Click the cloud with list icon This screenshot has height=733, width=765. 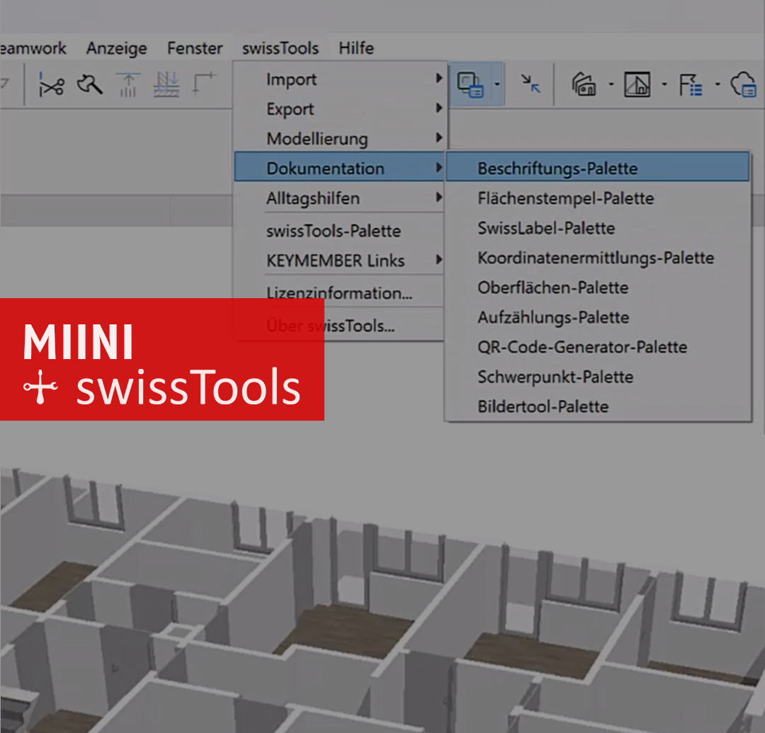[743, 84]
